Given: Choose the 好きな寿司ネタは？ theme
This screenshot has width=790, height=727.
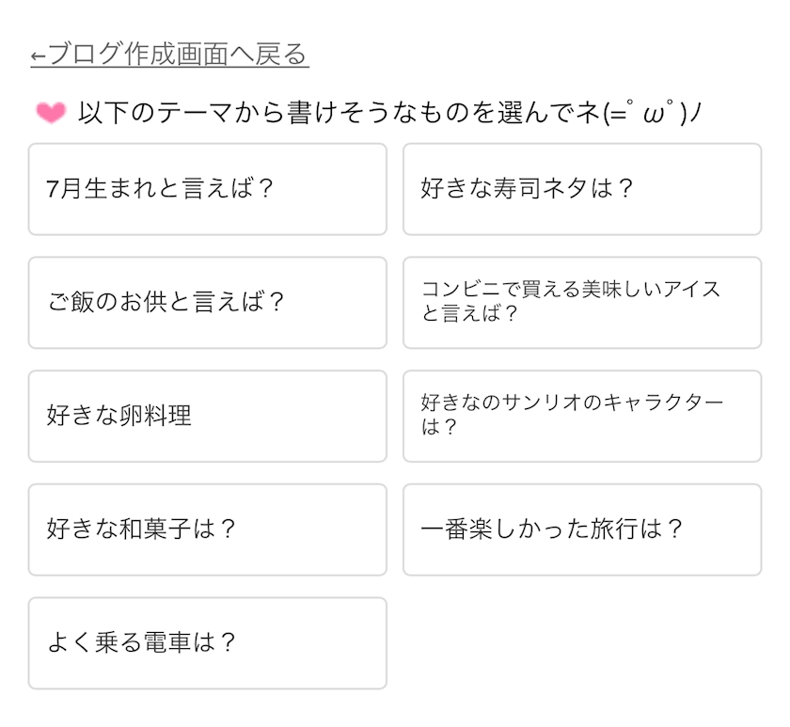Looking at the screenshot, I should (x=581, y=189).
